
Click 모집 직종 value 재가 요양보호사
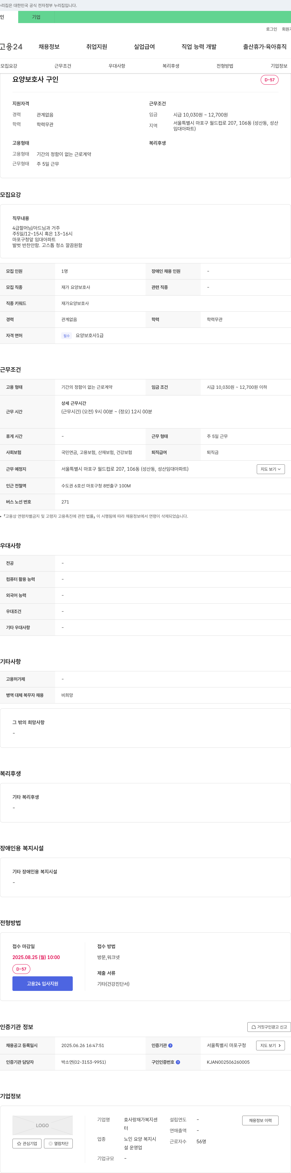[x=75, y=287]
